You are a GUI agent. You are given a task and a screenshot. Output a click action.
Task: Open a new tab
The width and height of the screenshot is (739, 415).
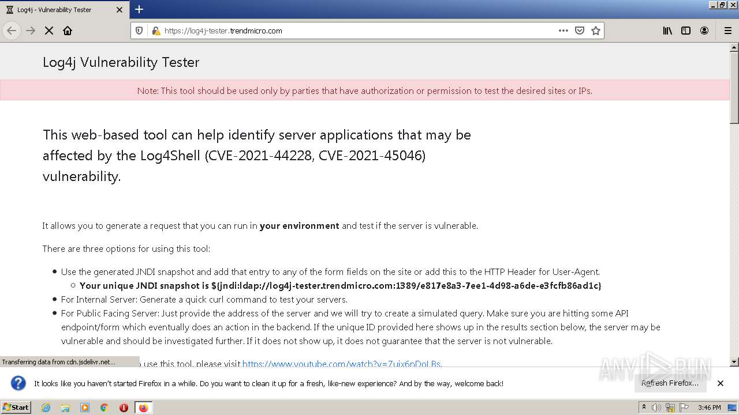pos(139,9)
